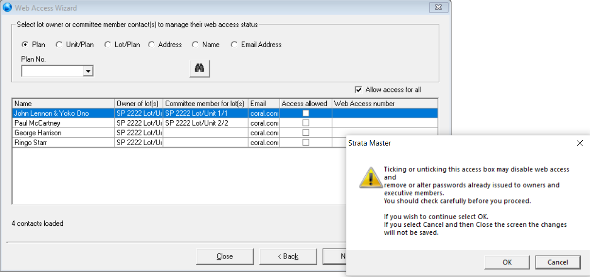The height and width of the screenshot is (277, 590).
Task: Click the Owner of lot(s) column header
Action: [x=139, y=103]
